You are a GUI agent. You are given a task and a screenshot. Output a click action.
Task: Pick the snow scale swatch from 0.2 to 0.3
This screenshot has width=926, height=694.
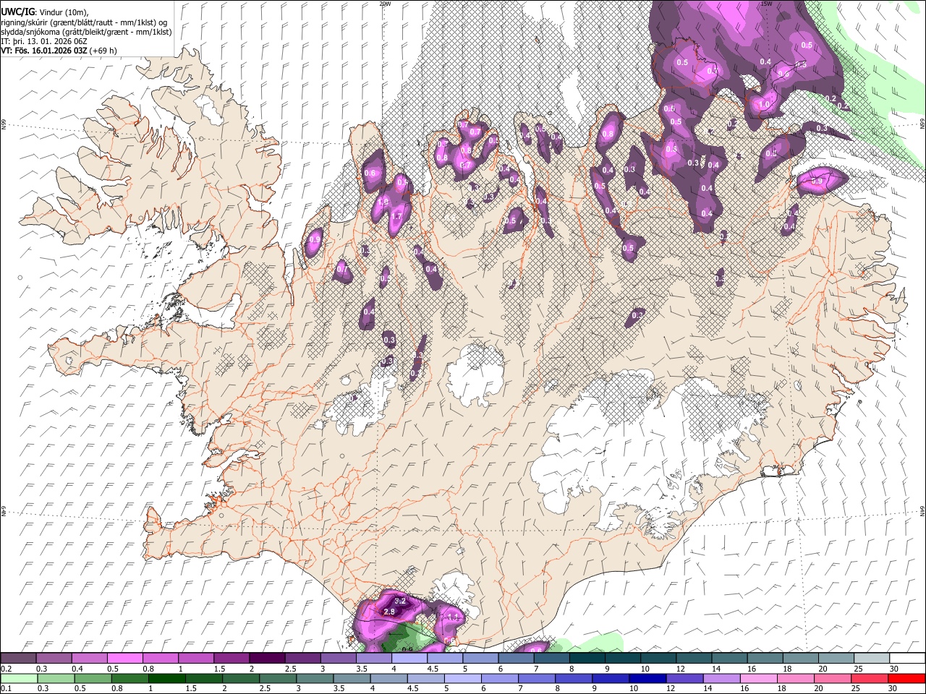point(18,659)
